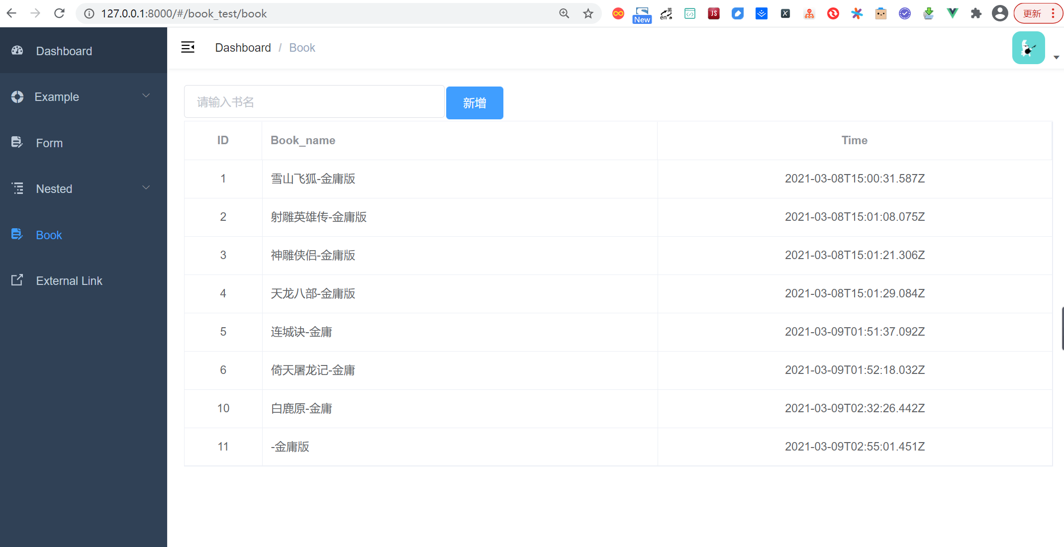Image resolution: width=1064 pixels, height=547 pixels.
Task: Open the Example sidebar menu
Action: (x=84, y=96)
